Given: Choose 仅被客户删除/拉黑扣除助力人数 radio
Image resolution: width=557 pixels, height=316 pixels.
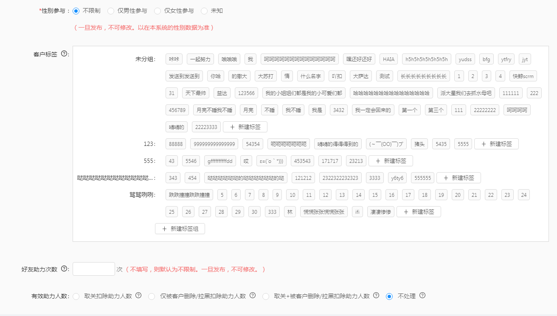Looking at the screenshot, I should pyautogui.click(x=152, y=296).
